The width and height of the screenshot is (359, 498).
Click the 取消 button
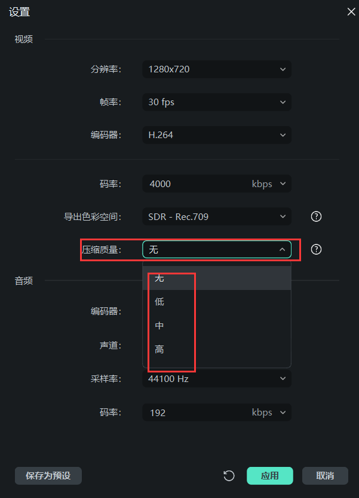coord(325,476)
